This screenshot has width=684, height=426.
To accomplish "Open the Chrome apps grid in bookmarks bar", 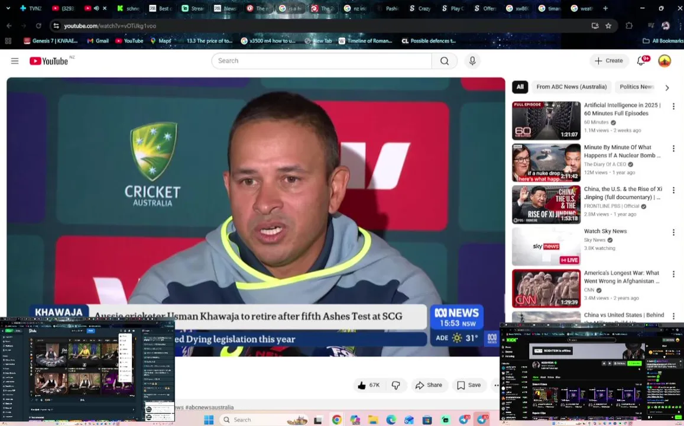I will (8, 41).
